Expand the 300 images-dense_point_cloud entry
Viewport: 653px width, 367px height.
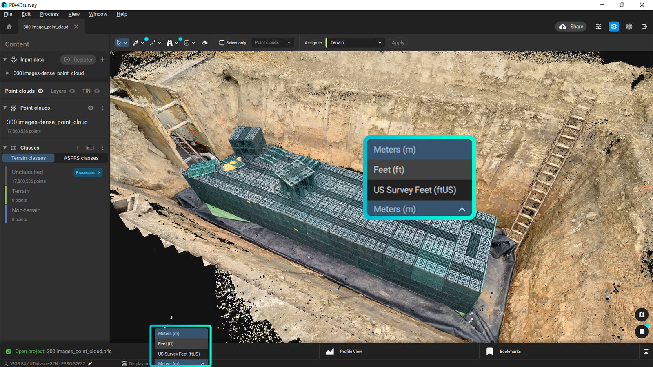tap(8, 73)
